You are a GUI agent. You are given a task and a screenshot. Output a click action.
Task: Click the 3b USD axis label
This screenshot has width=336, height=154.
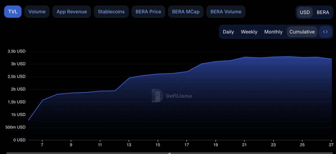pyautogui.click(x=18, y=64)
